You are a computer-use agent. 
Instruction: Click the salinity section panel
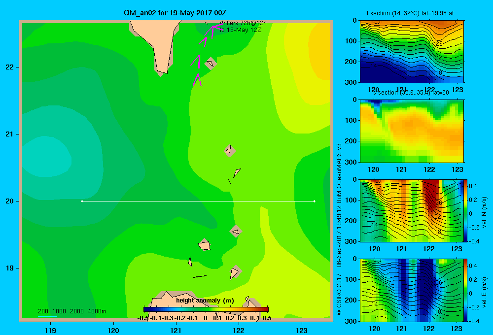pos(412,131)
